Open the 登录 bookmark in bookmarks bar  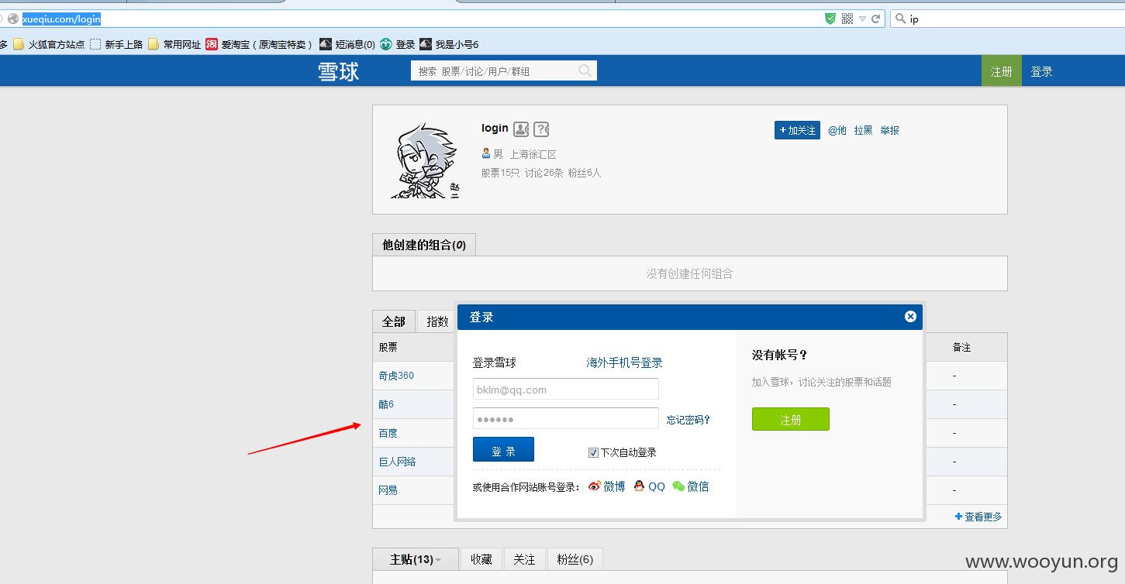(398, 44)
